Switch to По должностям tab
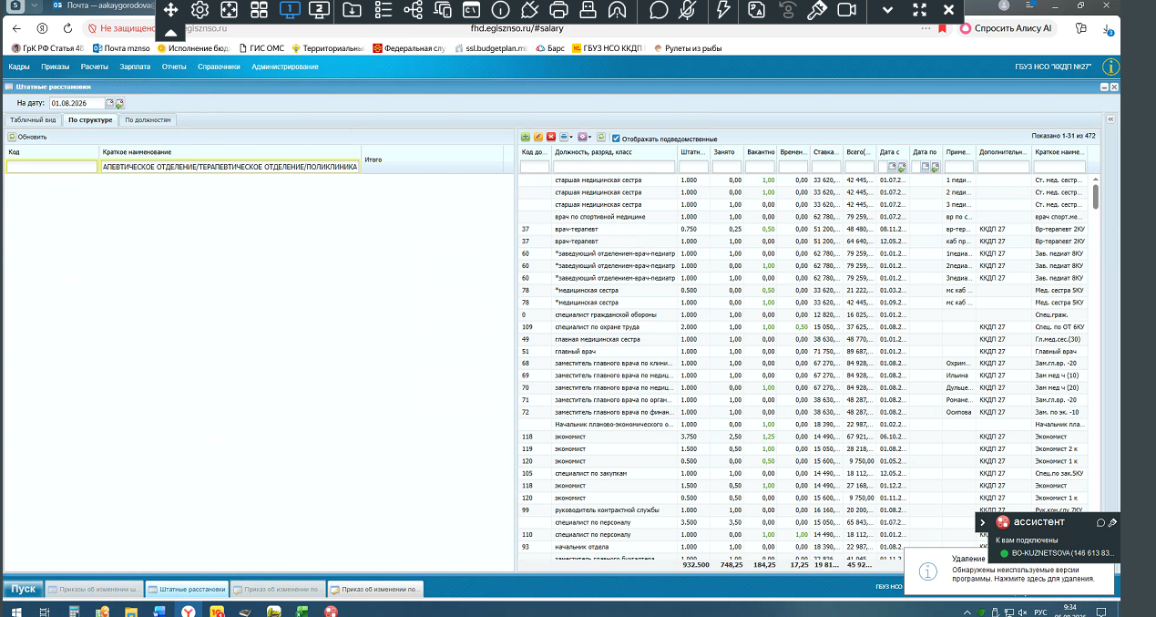This screenshot has height=617, width=1156. tap(148, 120)
